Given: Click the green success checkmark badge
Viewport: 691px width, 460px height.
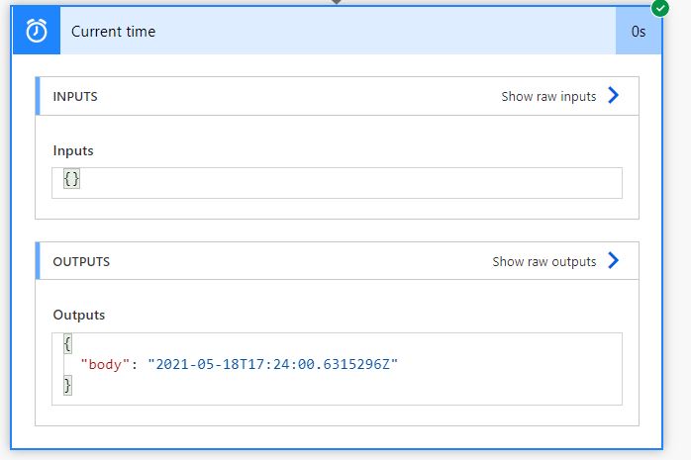Looking at the screenshot, I should coord(659,8).
